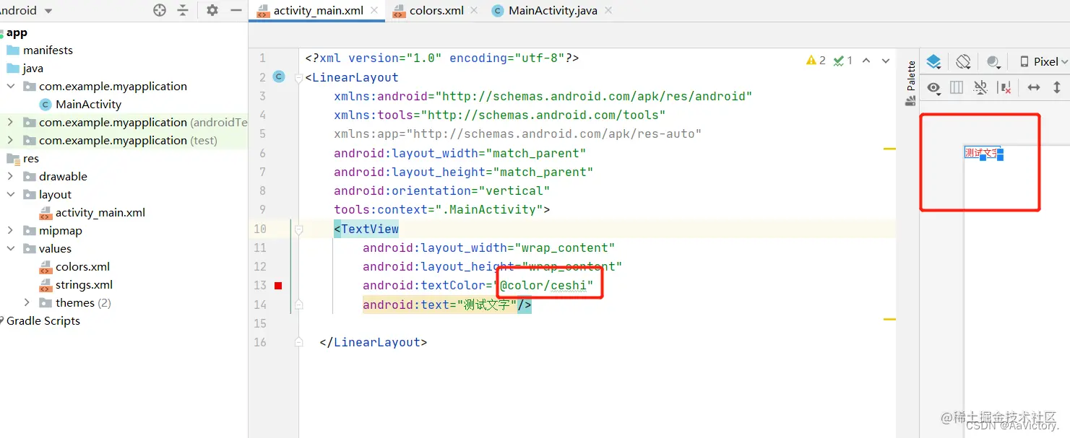This screenshot has height=438, width=1070.
Task: Close the colors.xml tab
Action: (x=473, y=11)
